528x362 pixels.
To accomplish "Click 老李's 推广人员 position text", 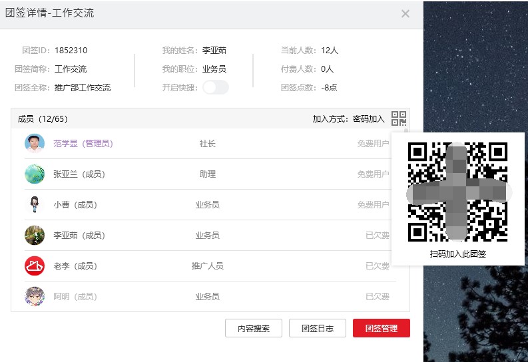I will [x=207, y=266].
